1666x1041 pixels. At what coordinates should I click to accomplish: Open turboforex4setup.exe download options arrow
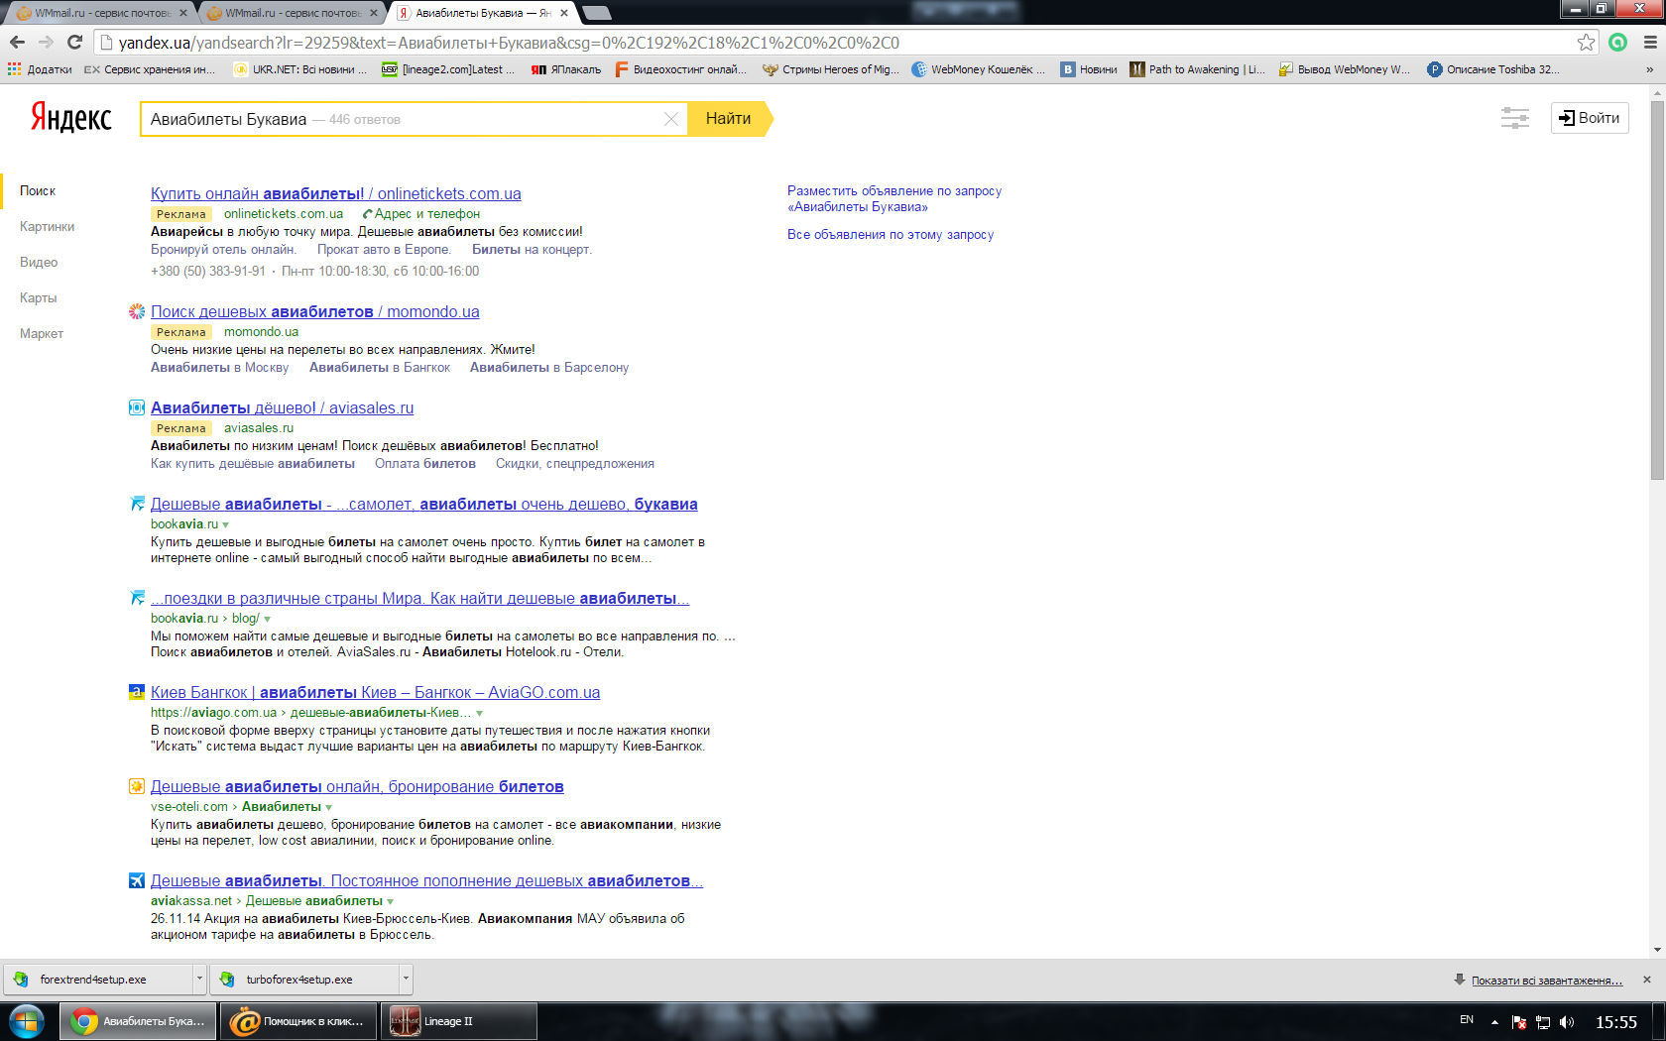click(x=406, y=980)
